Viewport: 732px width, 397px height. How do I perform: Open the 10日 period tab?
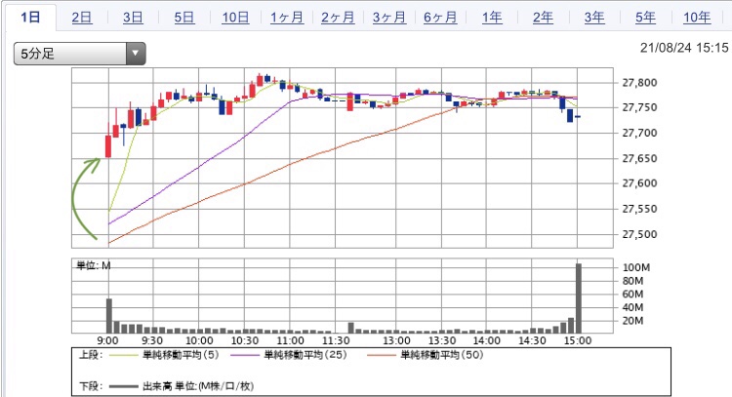235,18
